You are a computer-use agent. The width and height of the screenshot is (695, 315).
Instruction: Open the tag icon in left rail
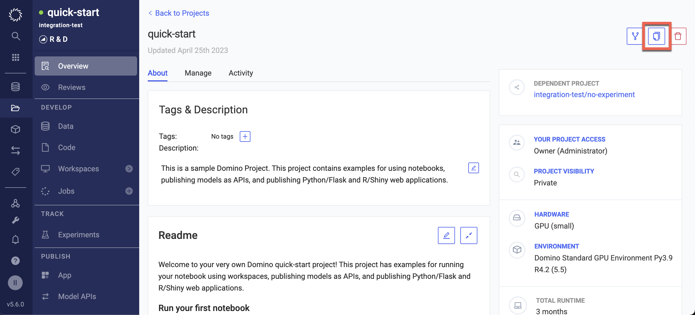15,172
